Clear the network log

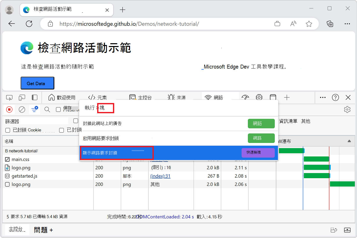coord(22,109)
